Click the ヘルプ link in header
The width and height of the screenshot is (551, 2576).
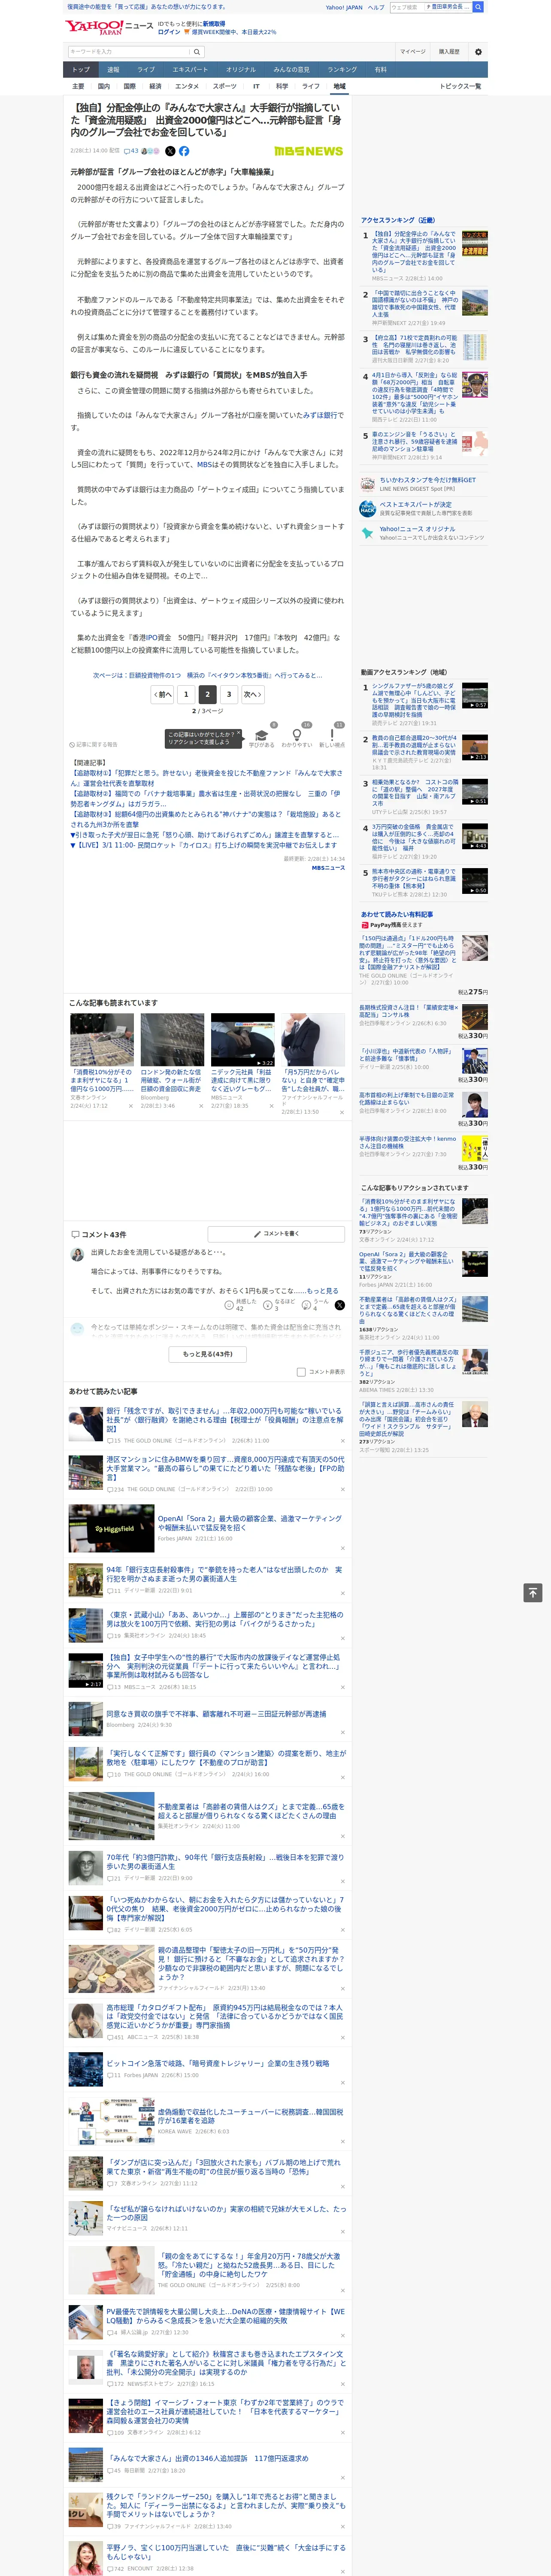376,7
